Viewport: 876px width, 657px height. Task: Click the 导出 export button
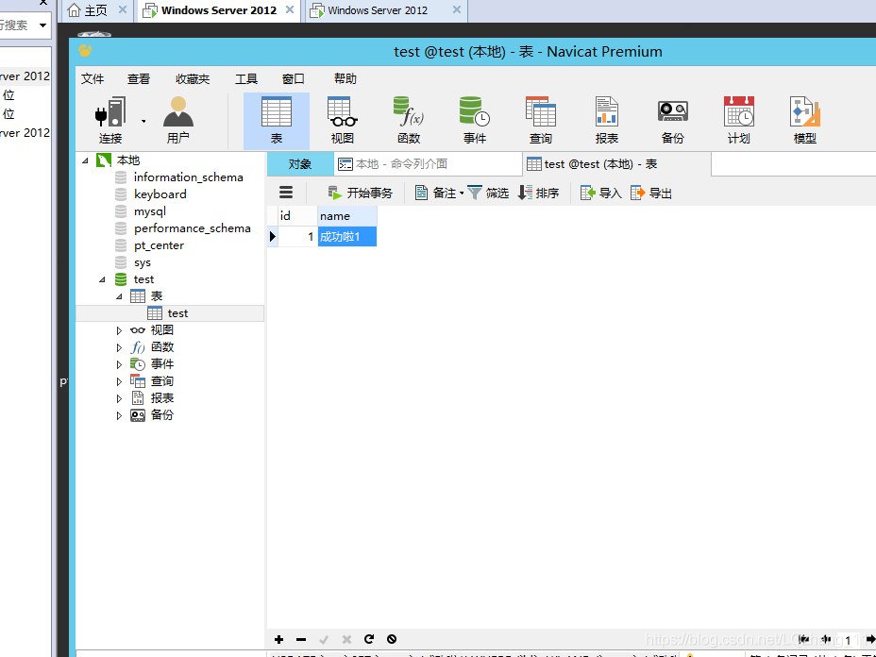pyautogui.click(x=651, y=194)
